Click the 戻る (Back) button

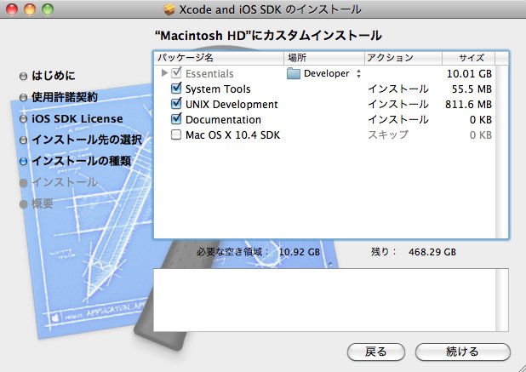[x=375, y=352]
